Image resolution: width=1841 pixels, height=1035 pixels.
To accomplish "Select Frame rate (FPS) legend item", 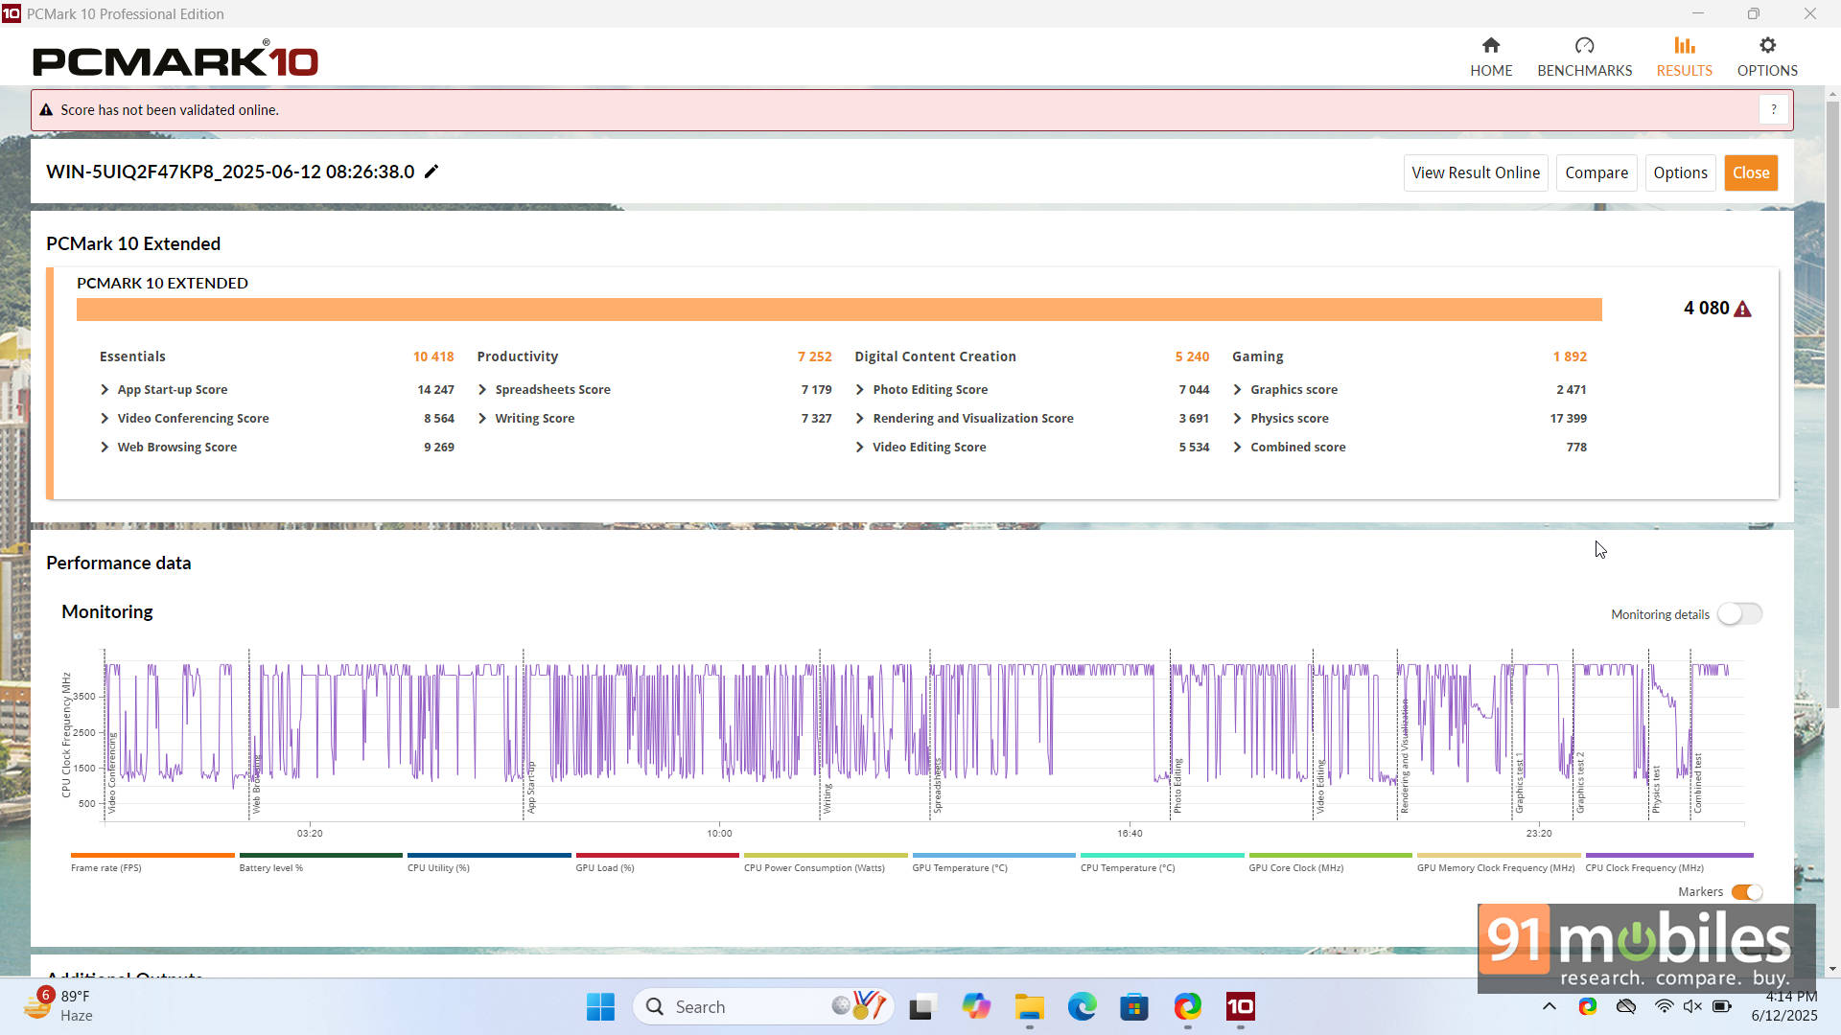I will [152, 862].
